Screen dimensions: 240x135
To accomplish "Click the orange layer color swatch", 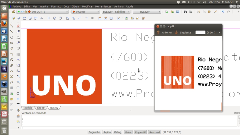I will tap(29, 12).
